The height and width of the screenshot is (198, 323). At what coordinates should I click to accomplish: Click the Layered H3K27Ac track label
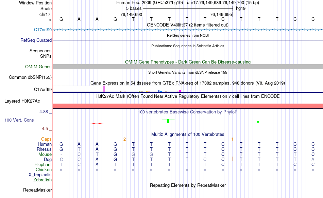pyautogui.click(x=22, y=101)
